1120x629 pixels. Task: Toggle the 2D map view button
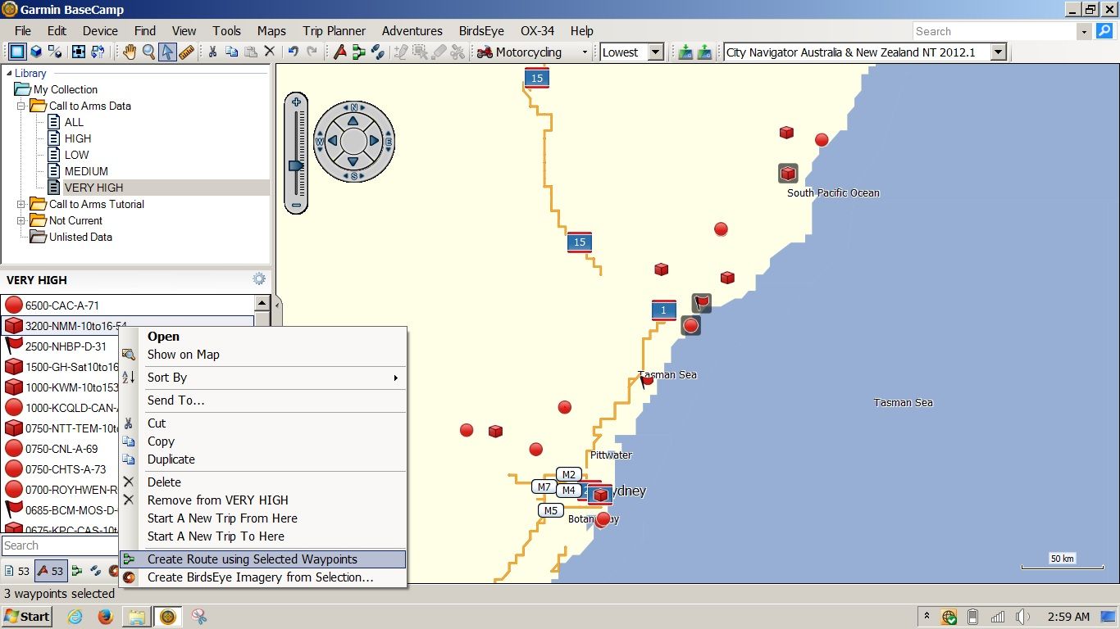click(x=17, y=52)
